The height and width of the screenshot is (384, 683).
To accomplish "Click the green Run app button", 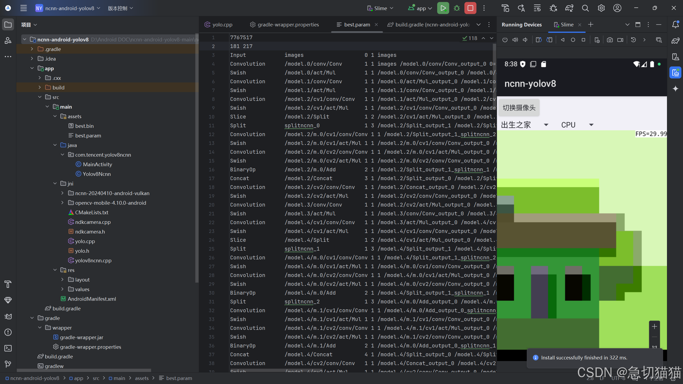I will point(443,8).
